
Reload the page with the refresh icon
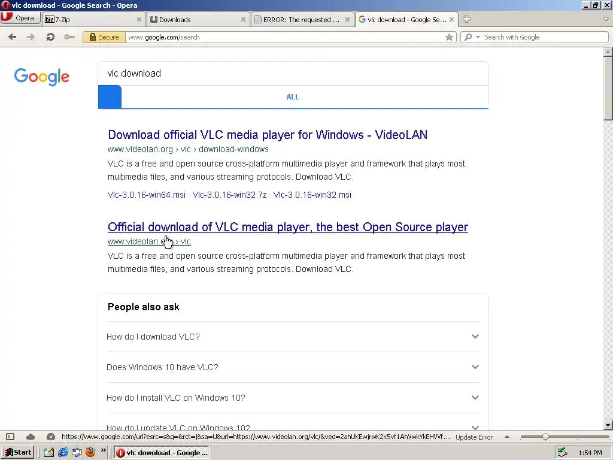coord(50,37)
